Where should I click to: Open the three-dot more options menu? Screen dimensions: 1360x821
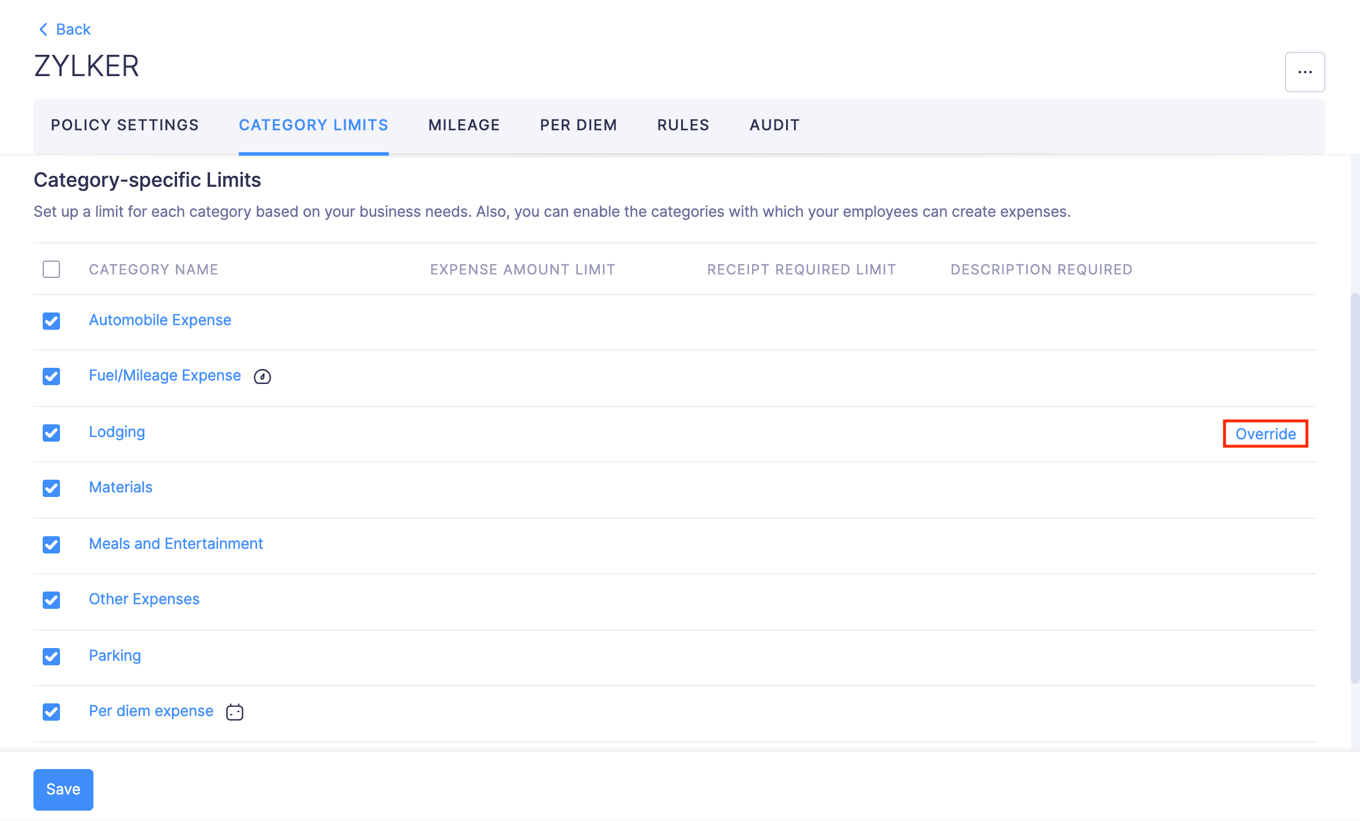point(1305,72)
